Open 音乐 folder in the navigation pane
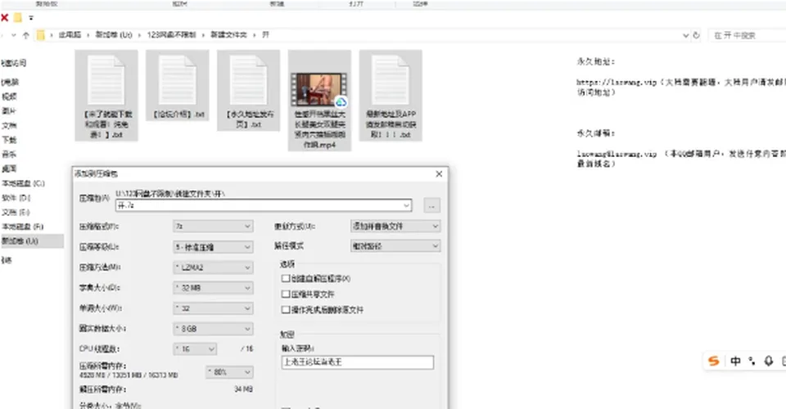786x409 pixels. coord(9,154)
